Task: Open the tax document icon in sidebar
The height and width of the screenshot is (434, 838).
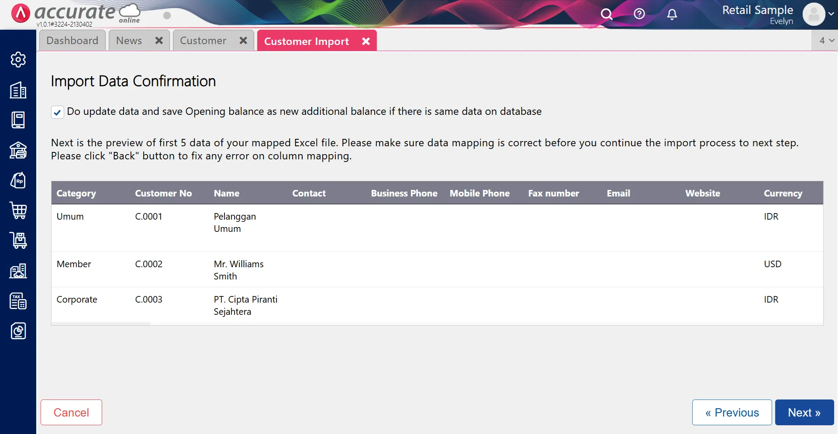Action: click(18, 301)
